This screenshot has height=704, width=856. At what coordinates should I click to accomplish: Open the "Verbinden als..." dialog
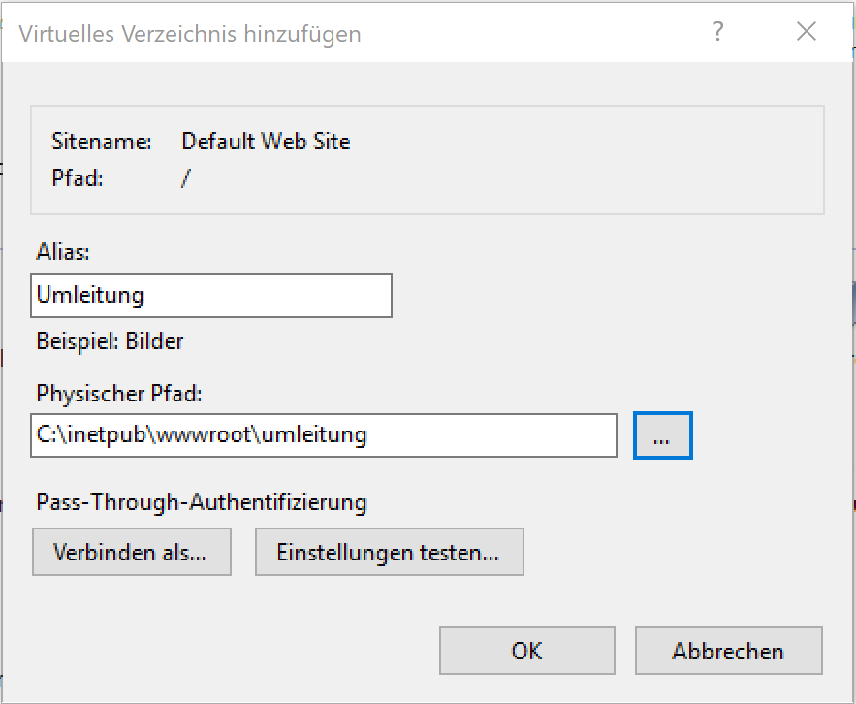[131, 552]
